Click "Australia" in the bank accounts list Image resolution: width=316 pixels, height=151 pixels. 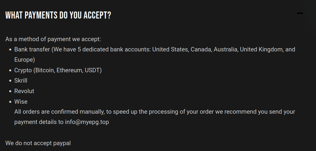pos(225,49)
